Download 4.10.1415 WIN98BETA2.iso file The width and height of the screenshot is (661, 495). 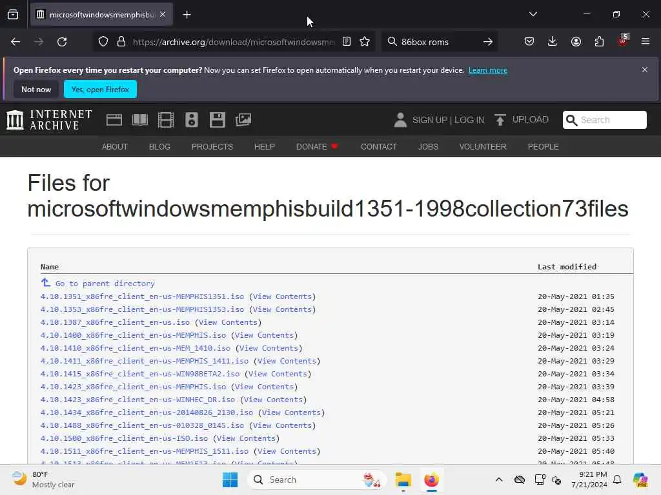coord(140,374)
